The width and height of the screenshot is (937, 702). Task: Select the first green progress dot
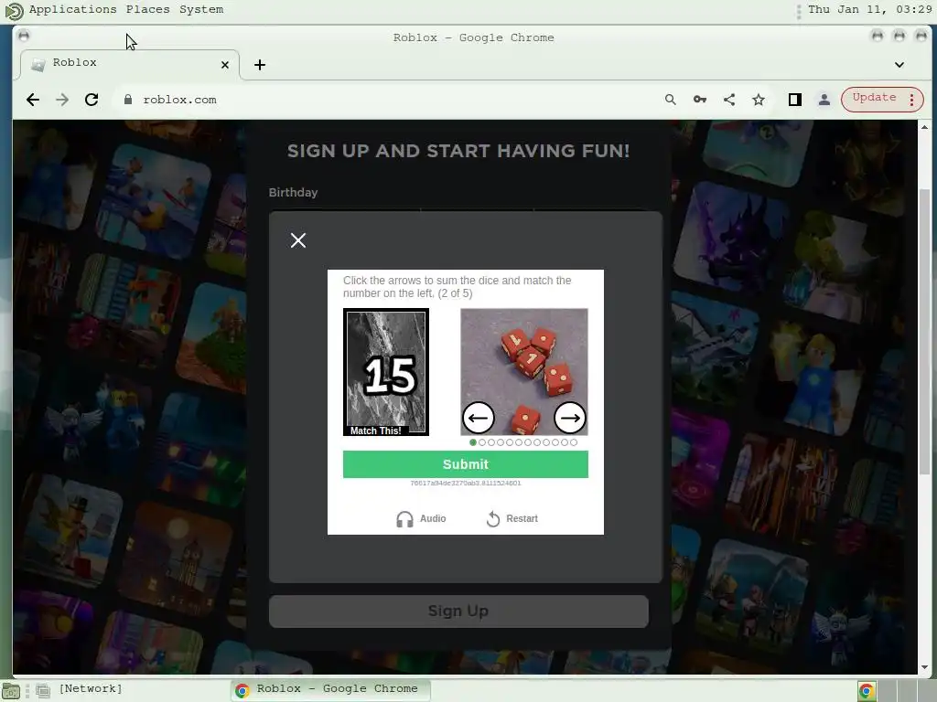click(x=473, y=442)
